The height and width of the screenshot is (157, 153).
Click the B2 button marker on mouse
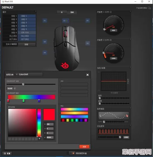(x=88, y=21)
